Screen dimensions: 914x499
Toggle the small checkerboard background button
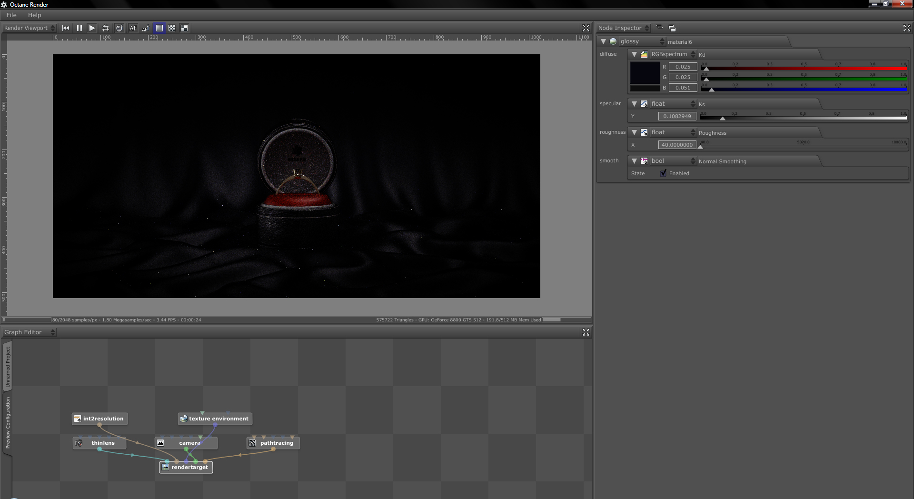coord(172,28)
